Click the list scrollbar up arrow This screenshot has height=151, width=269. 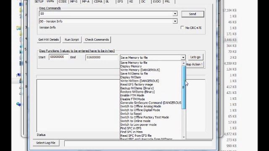click(x=184, y=63)
